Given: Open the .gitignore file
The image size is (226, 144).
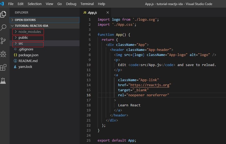Looking at the screenshot, I should coord(26,49).
